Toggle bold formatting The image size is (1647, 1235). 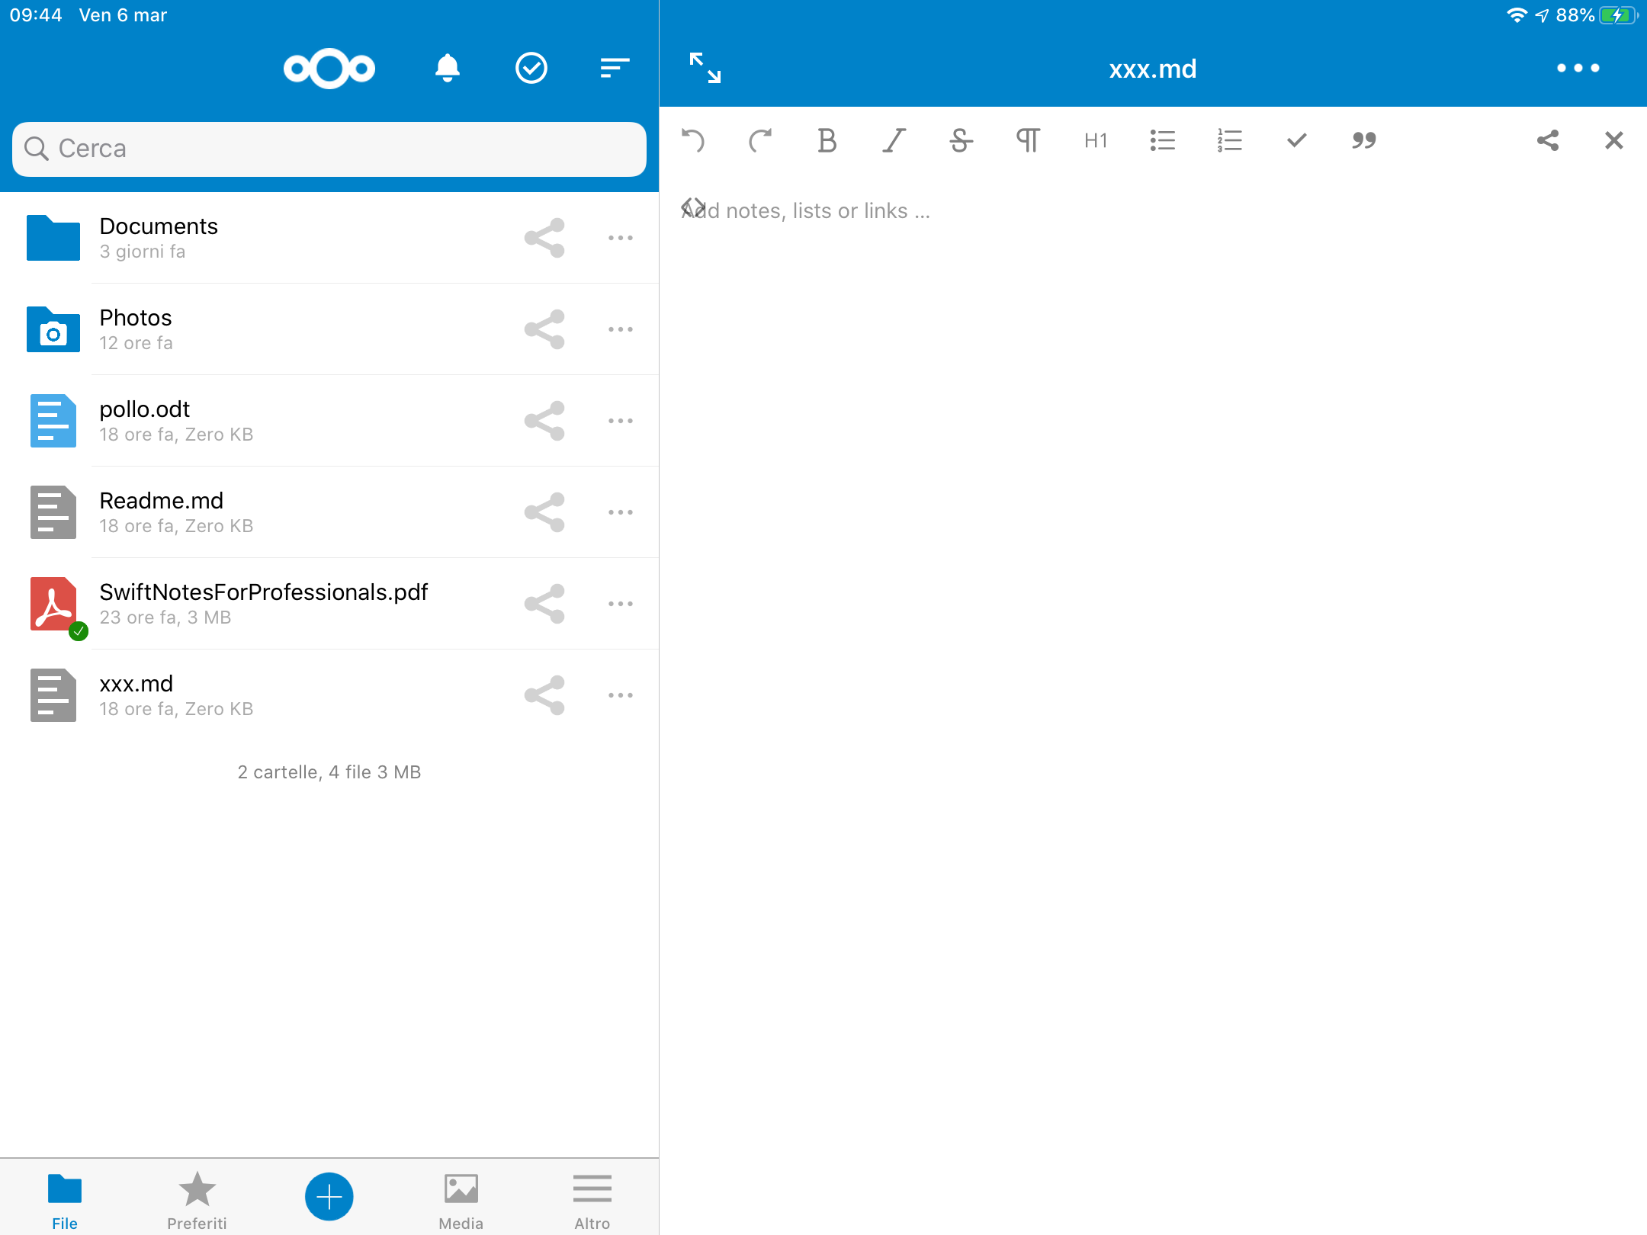[x=827, y=140]
